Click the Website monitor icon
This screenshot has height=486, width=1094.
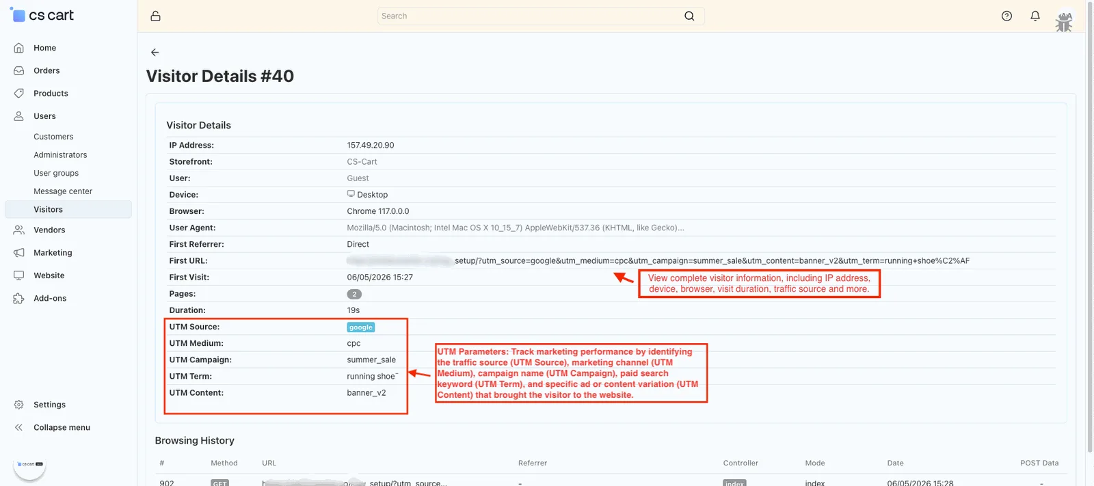(19, 275)
